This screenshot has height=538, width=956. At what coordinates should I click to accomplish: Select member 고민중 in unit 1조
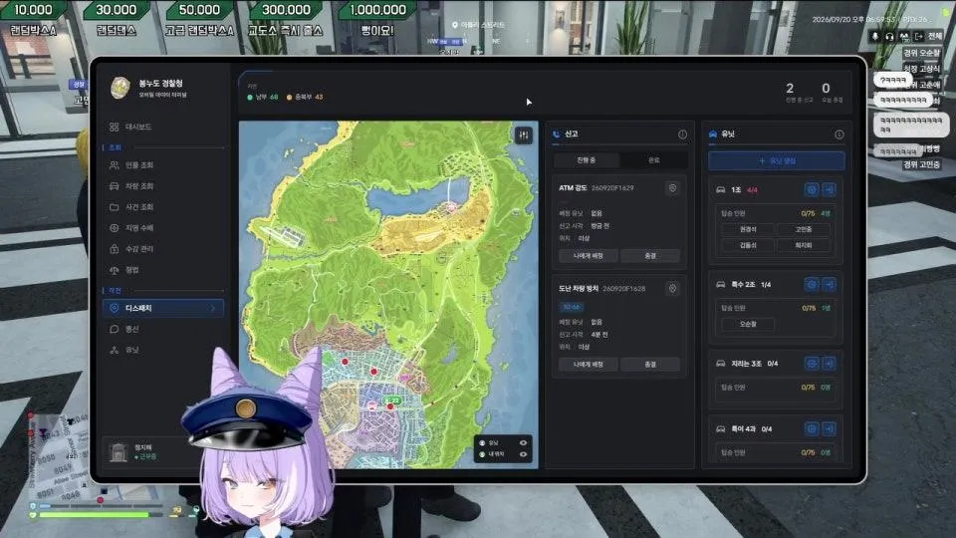click(804, 229)
